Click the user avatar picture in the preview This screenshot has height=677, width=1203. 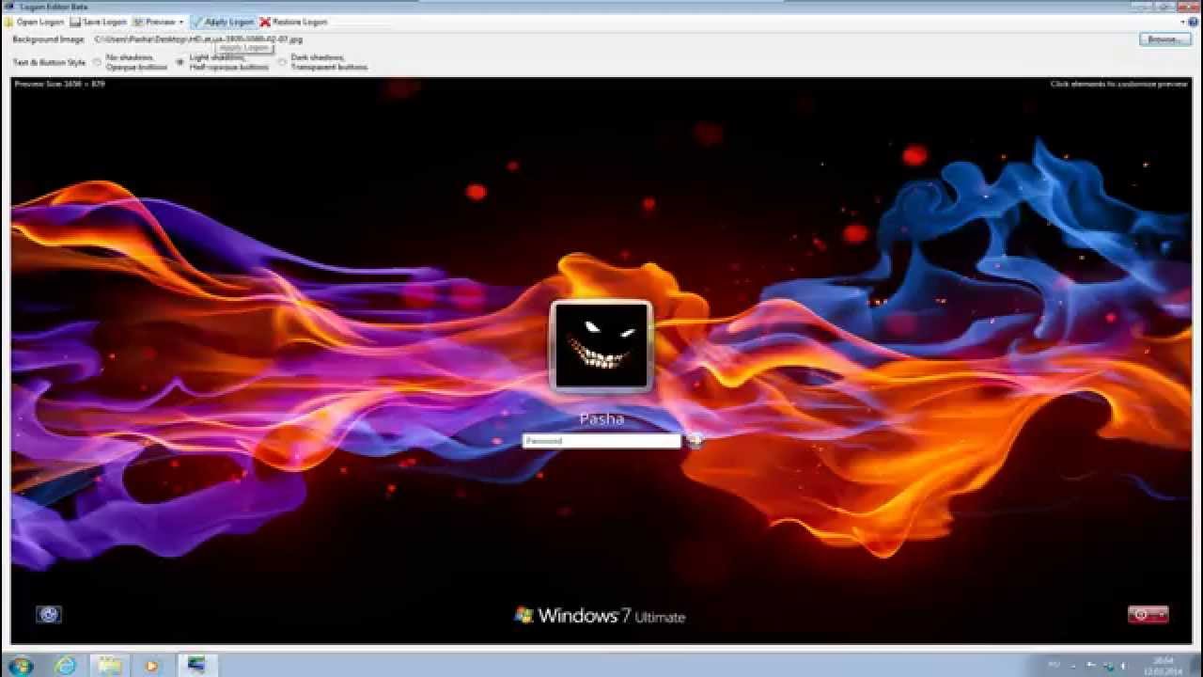point(601,346)
